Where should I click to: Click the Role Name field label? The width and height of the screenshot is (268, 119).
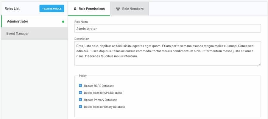coord(81,22)
